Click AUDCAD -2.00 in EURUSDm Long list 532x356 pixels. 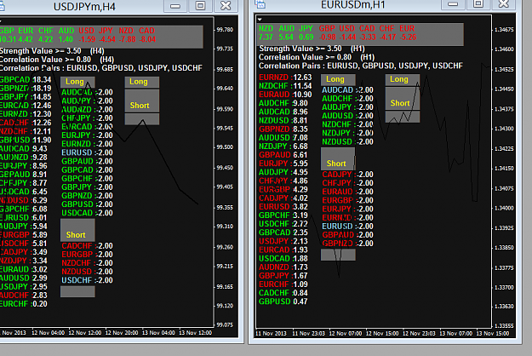click(348, 90)
